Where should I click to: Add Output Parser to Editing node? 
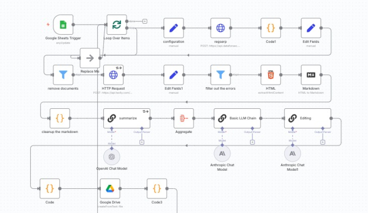(x=323, y=142)
